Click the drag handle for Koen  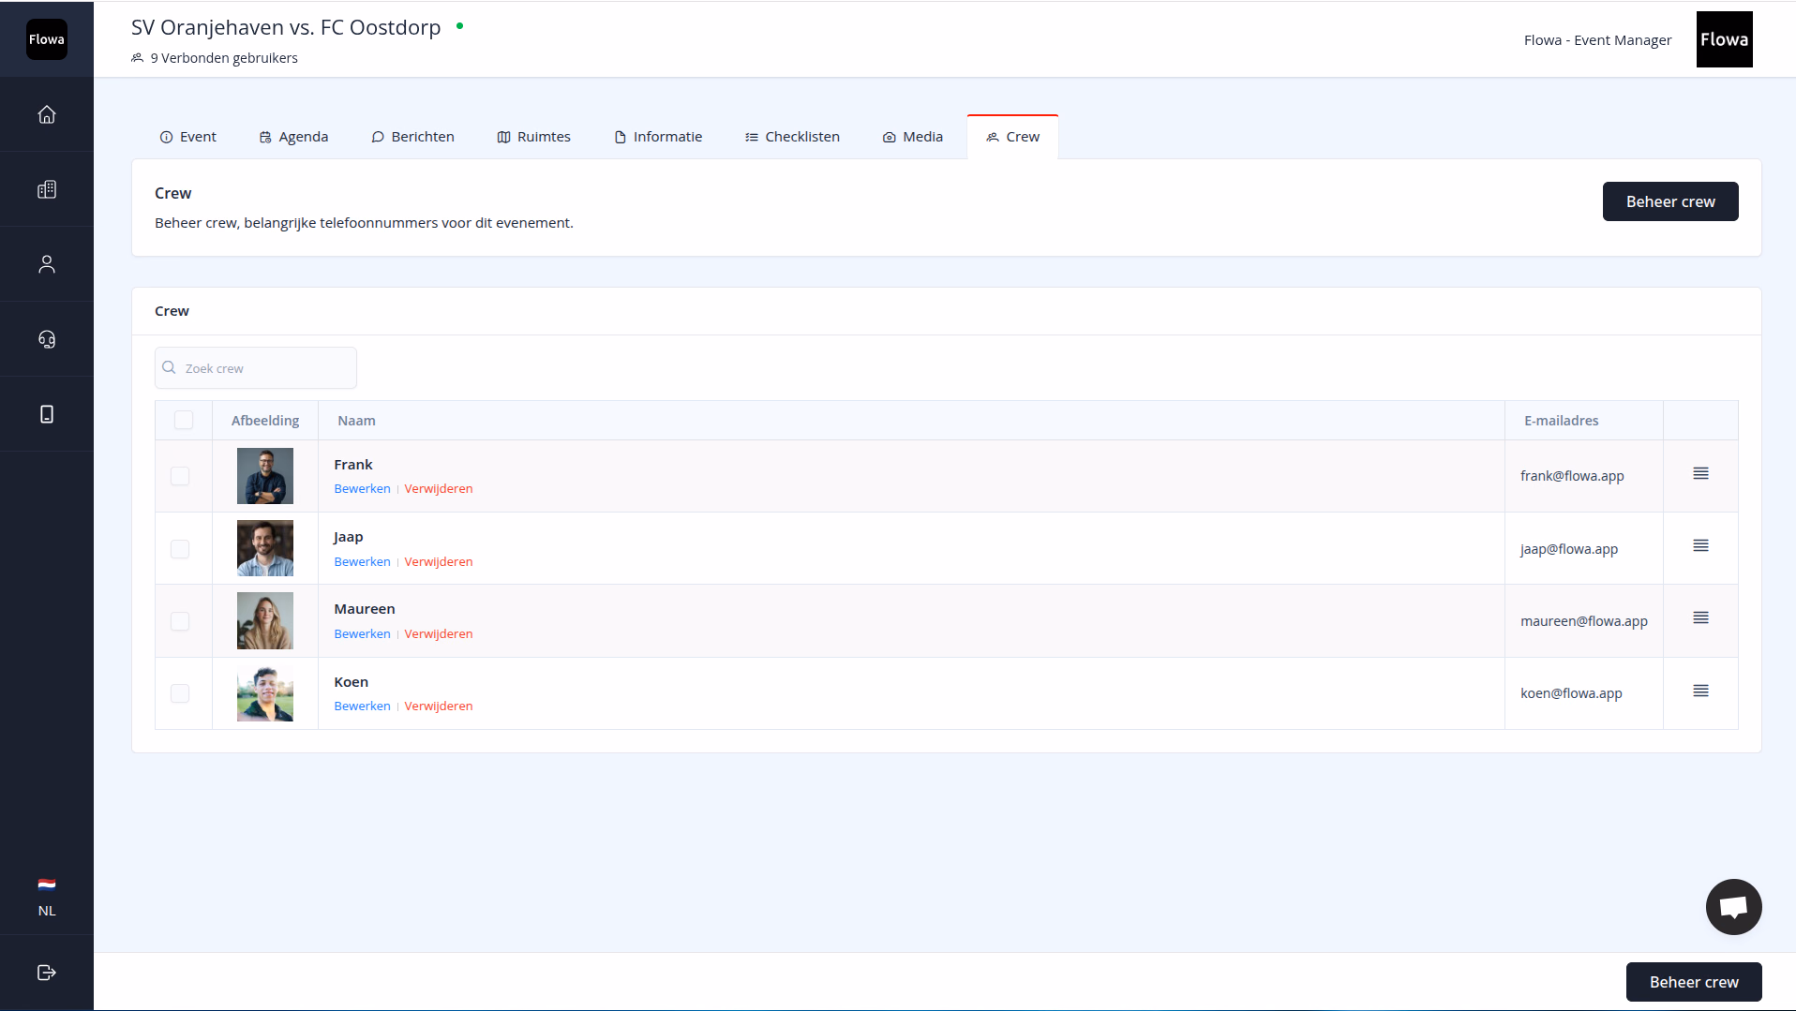(1700, 691)
